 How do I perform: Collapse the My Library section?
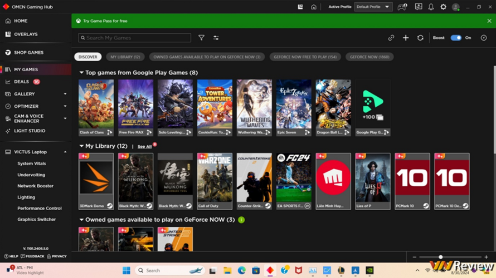click(81, 146)
